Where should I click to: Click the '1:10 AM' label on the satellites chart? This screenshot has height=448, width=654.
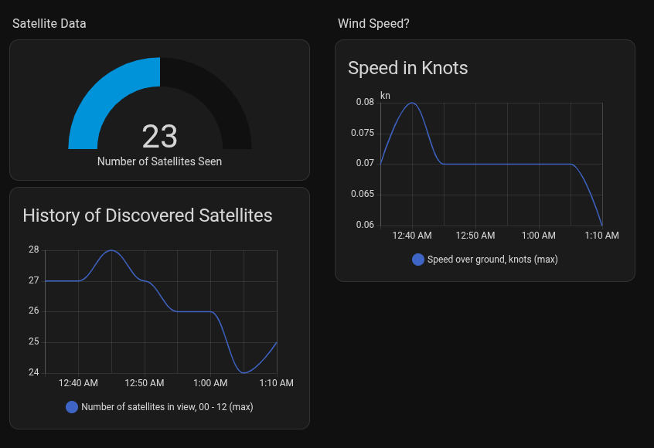point(276,383)
